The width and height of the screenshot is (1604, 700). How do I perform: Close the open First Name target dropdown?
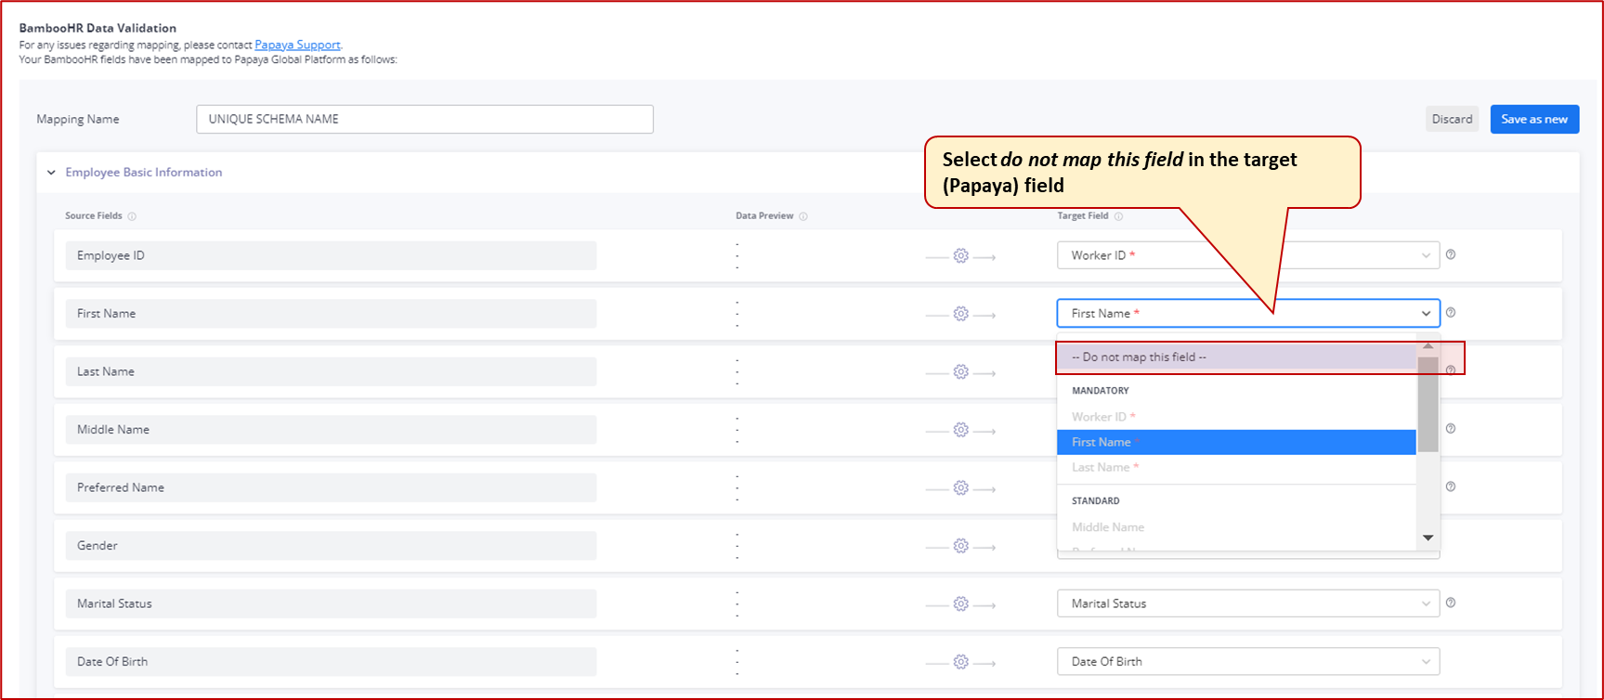coord(1248,313)
